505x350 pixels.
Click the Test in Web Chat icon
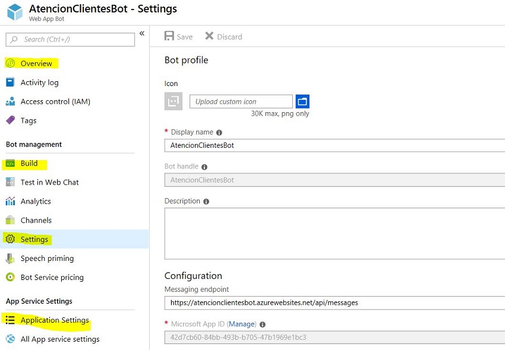tap(10, 182)
